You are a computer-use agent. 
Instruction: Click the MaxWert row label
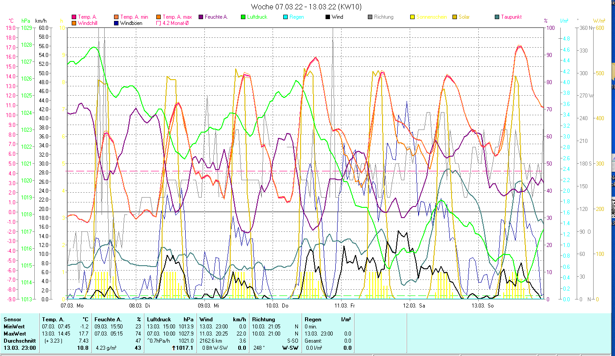(x=15, y=334)
